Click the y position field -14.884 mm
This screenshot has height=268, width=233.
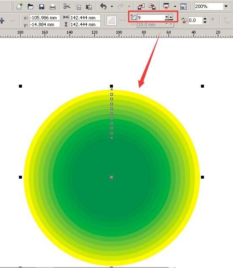[45, 24]
